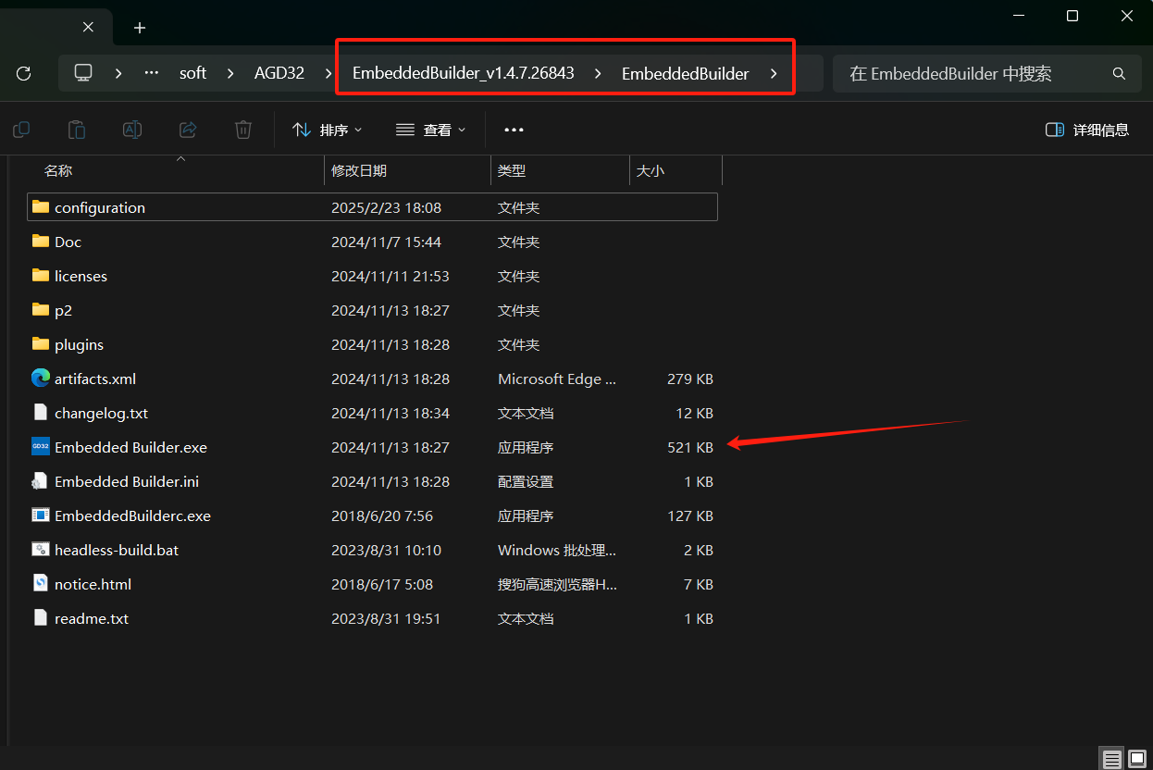Switch to large thumbnails view layout

tap(1137, 759)
